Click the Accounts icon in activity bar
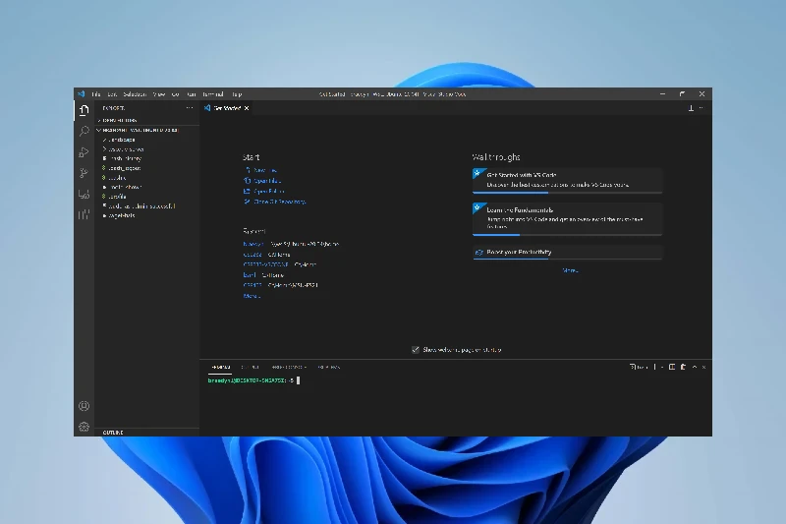Image resolution: width=786 pixels, height=524 pixels. pos(84,406)
